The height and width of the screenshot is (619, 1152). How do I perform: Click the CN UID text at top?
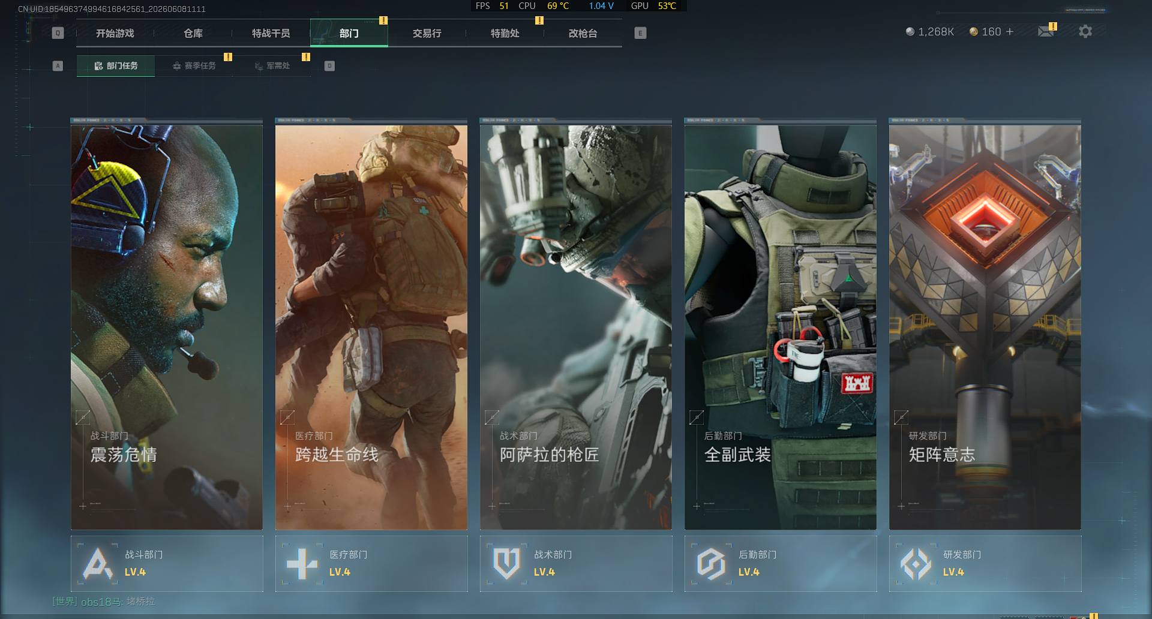[x=112, y=9]
